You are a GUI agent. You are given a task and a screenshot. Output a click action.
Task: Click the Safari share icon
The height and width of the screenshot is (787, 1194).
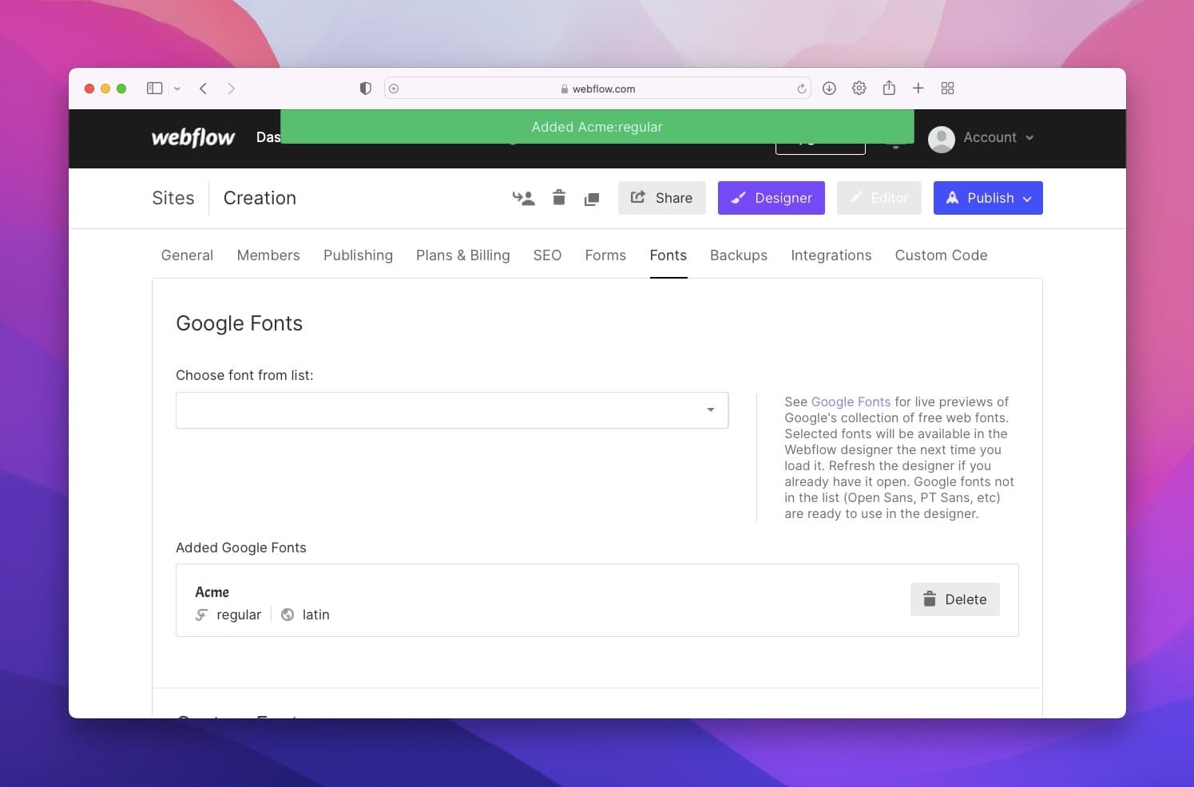point(889,88)
